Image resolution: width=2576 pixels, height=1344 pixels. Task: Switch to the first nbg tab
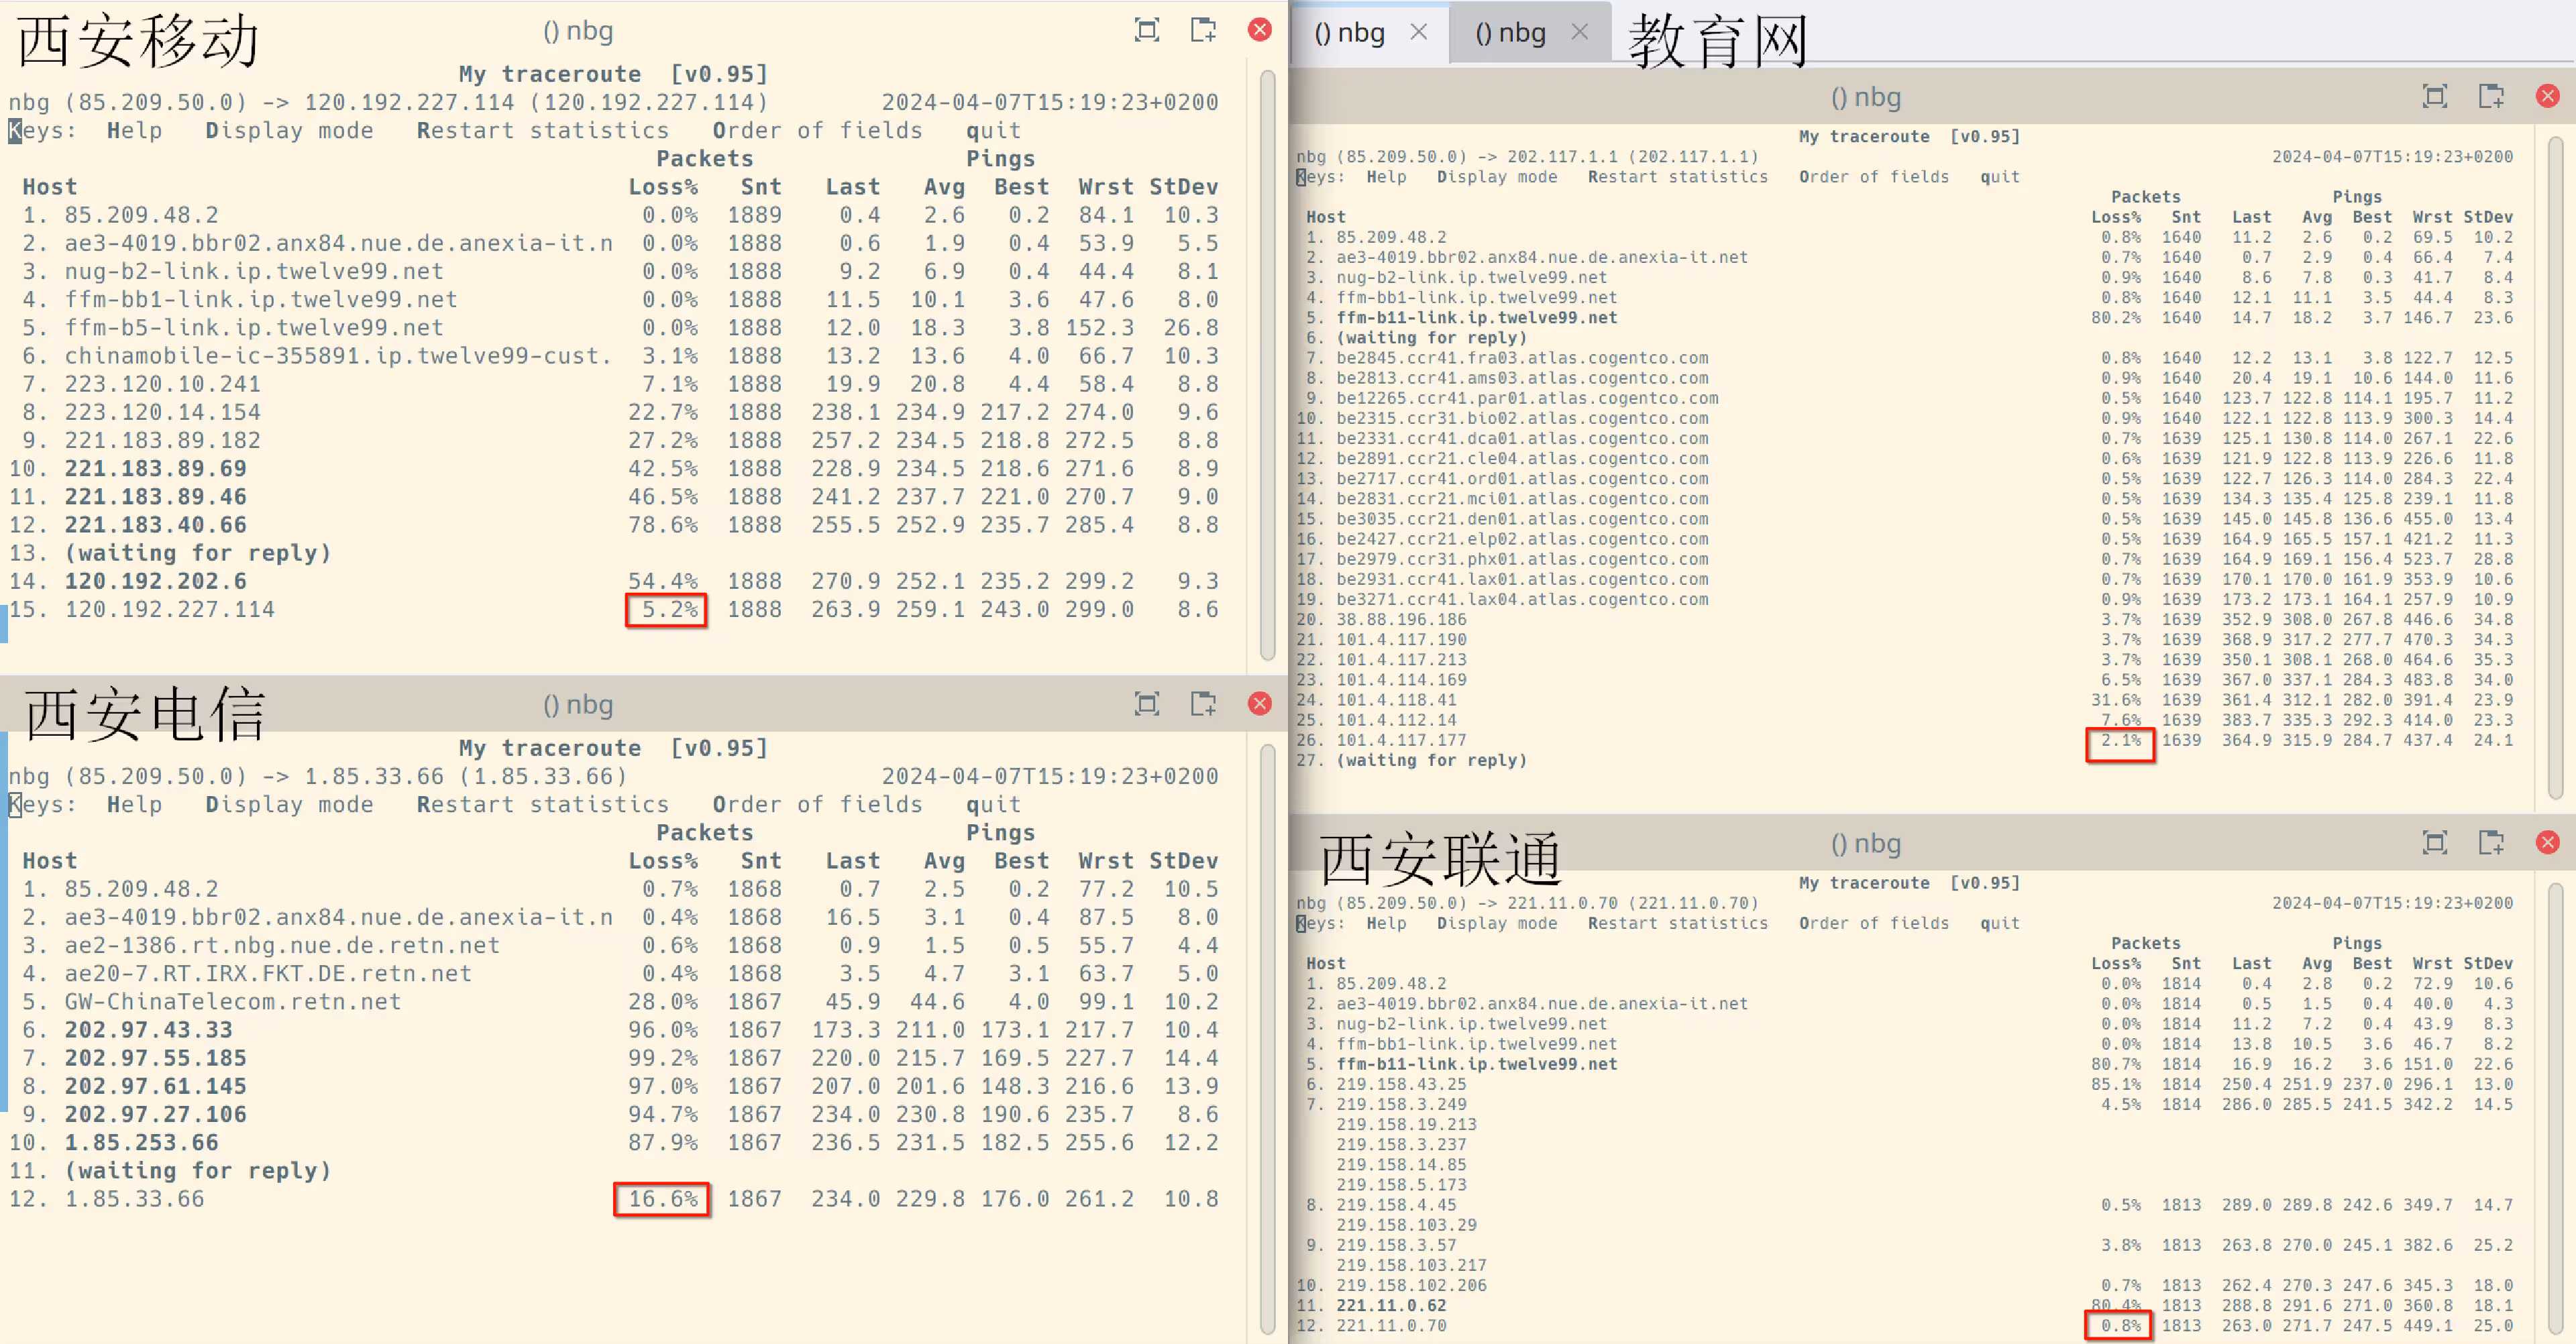pos(1349,34)
